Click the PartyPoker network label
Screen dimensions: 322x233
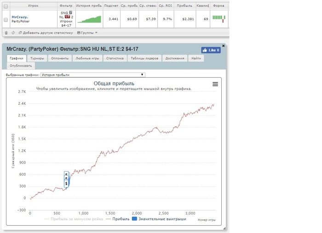point(21,21)
